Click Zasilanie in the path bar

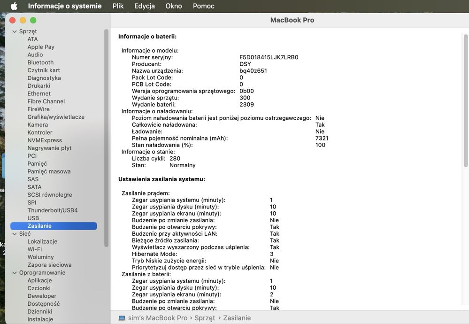pyautogui.click(x=237, y=318)
